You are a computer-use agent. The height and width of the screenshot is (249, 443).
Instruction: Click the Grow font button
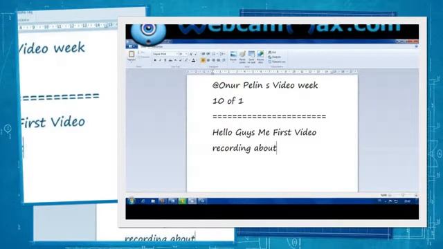(x=191, y=54)
